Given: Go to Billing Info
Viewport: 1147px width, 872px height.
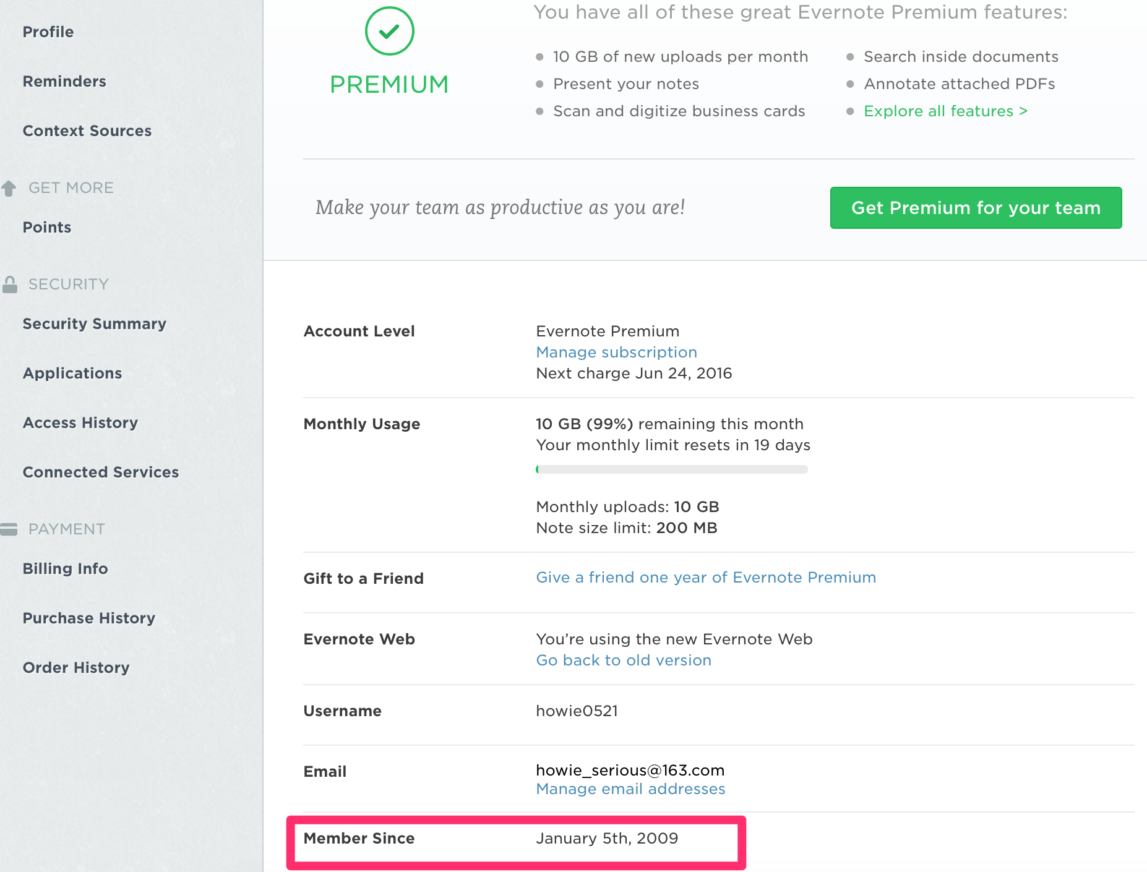Looking at the screenshot, I should [x=66, y=569].
